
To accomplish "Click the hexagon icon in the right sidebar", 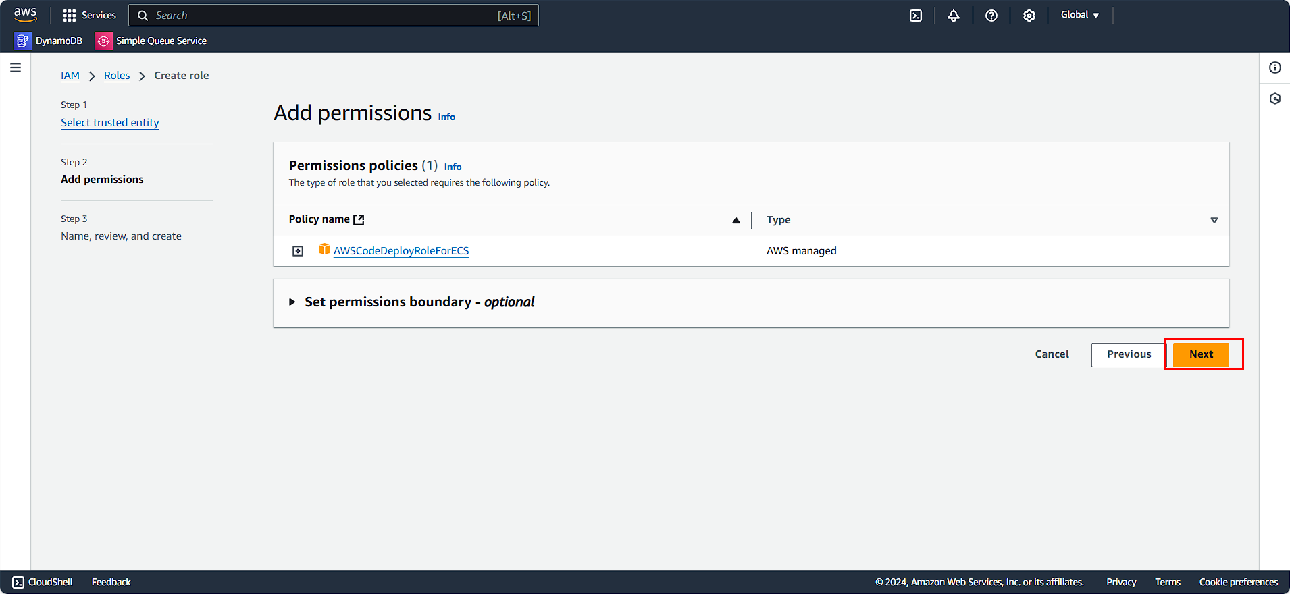I will pos(1275,99).
